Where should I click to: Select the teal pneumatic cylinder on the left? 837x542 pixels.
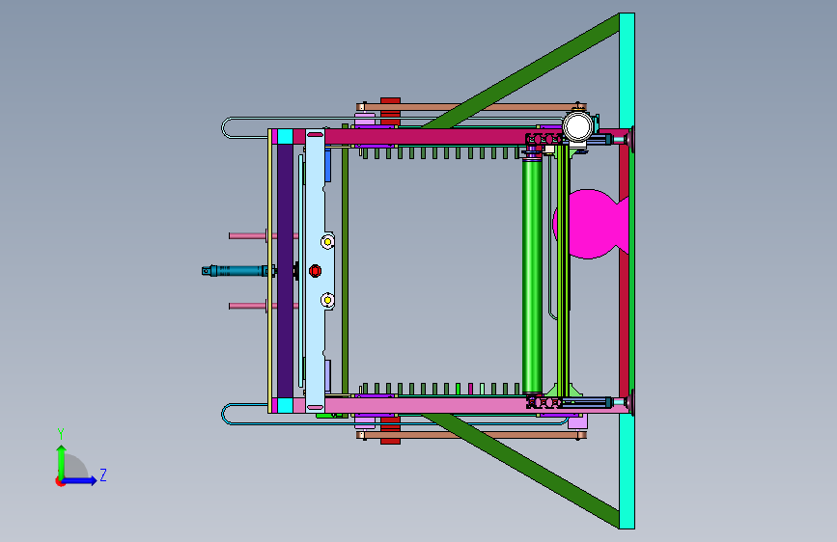[x=237, y=271]
